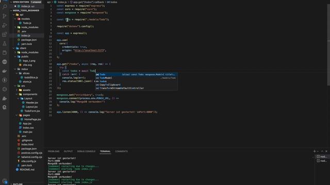Click the new terminal plus icon
This screenshot has width=330, height=185.
pyautogui.click(x=315, y=151)
